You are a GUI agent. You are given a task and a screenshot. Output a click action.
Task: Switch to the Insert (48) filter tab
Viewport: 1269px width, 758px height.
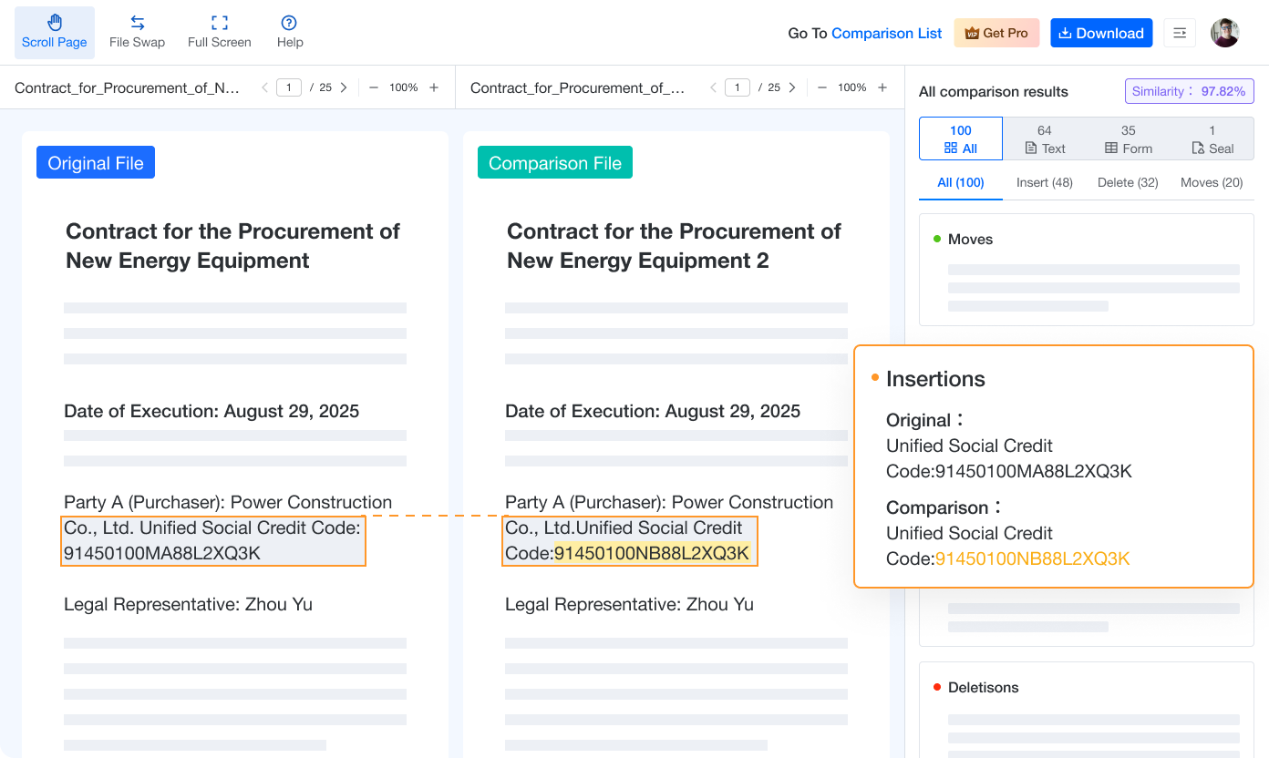tap(1044, 182)
